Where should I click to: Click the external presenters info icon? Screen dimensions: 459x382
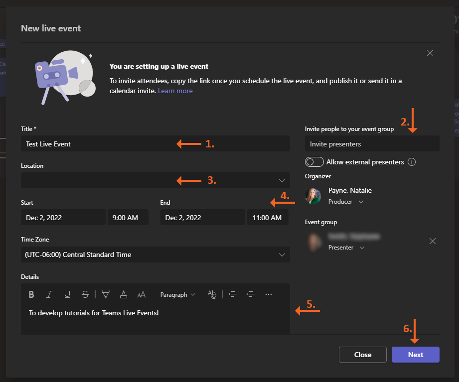click(x=412, y=162)
